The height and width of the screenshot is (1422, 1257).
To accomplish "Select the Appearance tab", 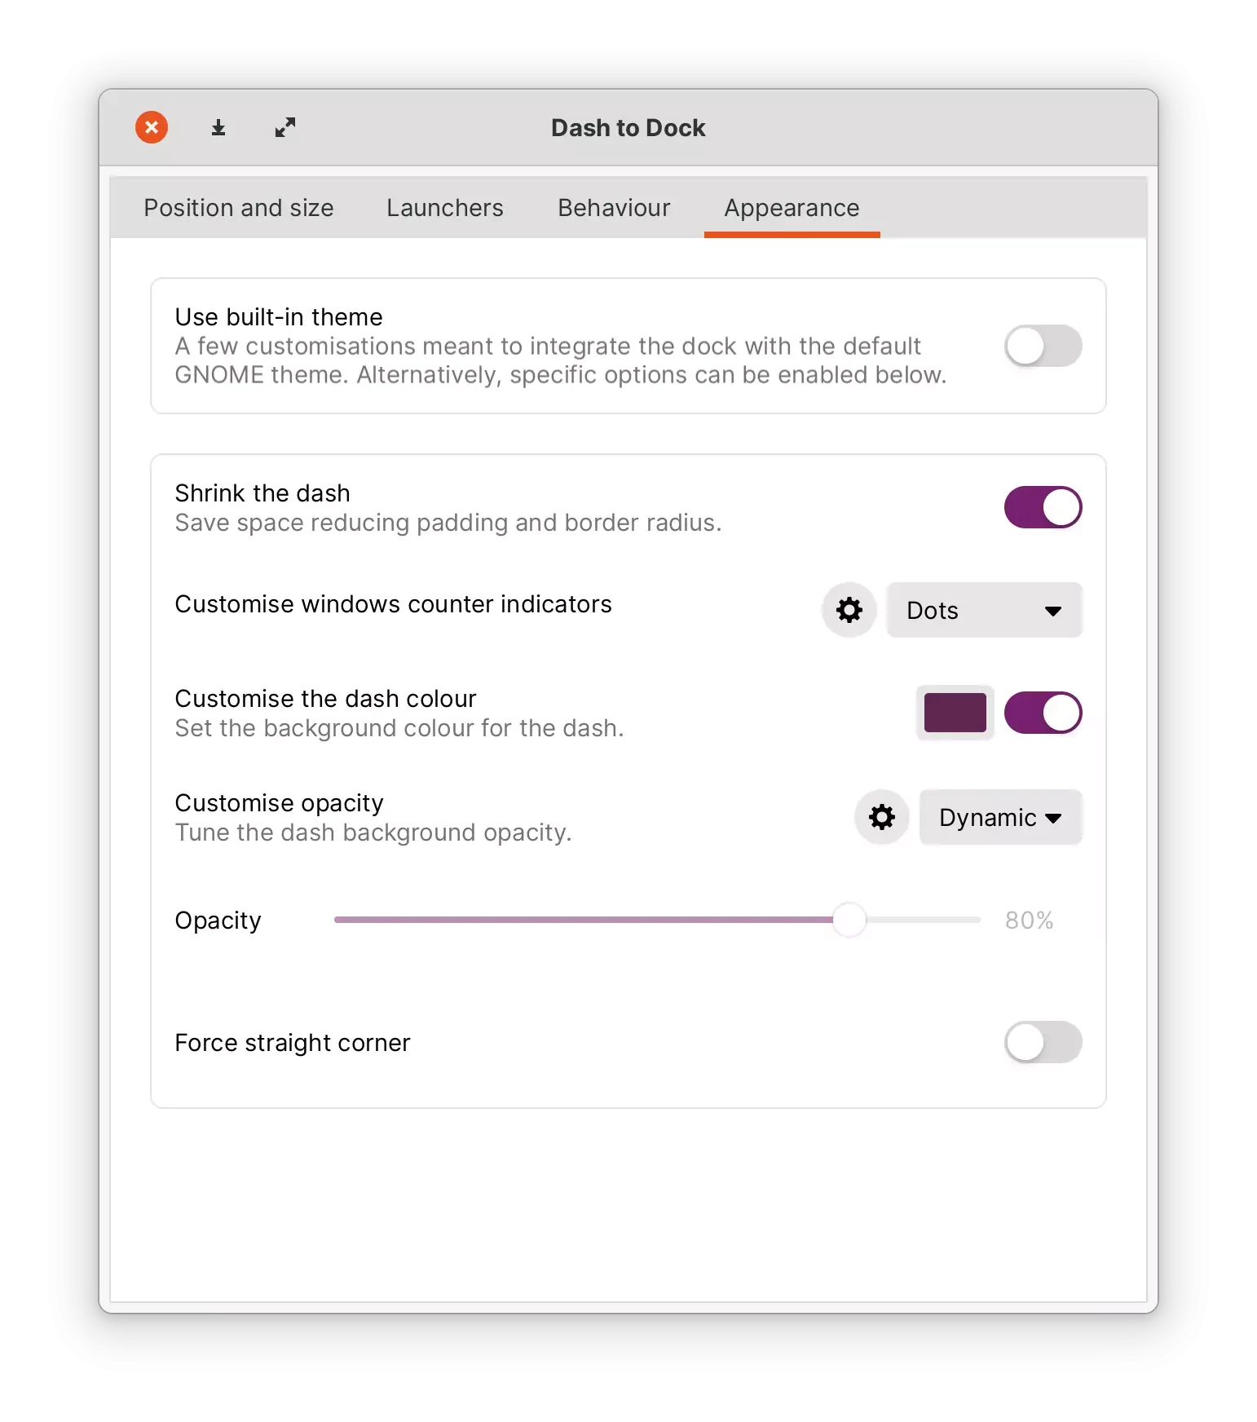I will pyautogui.click(x=792, y=208).
